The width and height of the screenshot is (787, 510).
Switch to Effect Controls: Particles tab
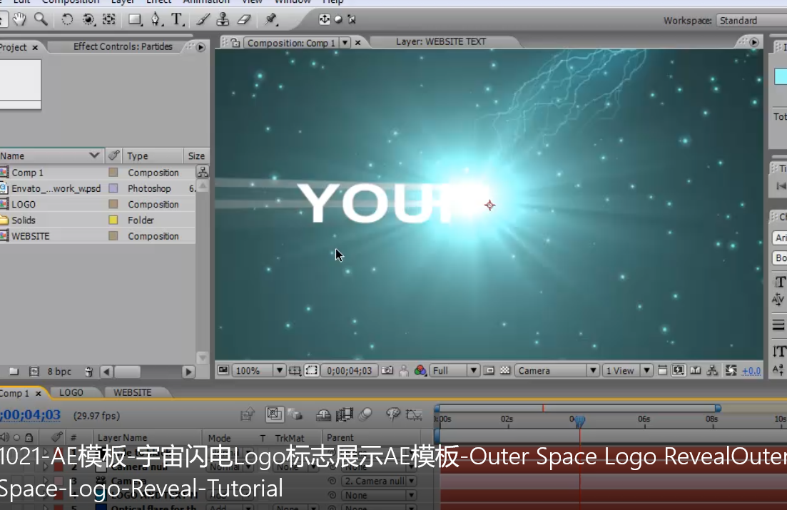click(123, 46)
